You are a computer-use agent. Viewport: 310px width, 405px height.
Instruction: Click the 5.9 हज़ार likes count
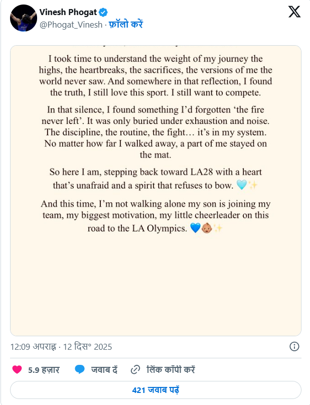click(44, 370)
